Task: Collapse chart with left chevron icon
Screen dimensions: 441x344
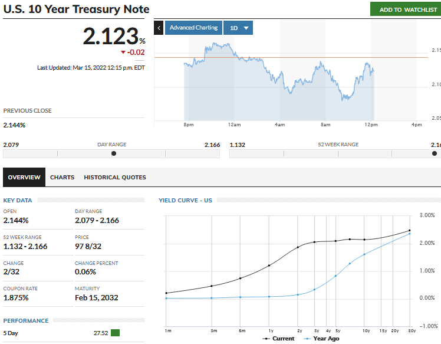Action: [159, 28]
